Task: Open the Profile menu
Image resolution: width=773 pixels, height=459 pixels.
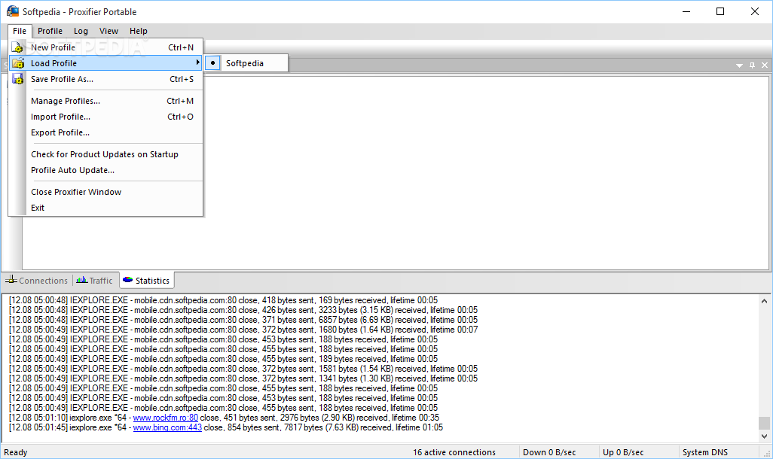Action: 50,31
